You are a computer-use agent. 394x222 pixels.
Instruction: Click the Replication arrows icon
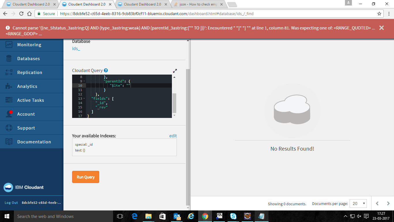point(9,73)
